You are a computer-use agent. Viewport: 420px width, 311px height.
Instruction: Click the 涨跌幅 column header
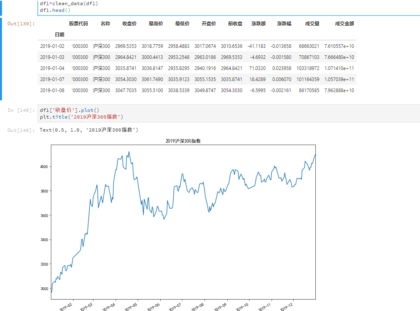pyautogui.click(x=284, y=24)
